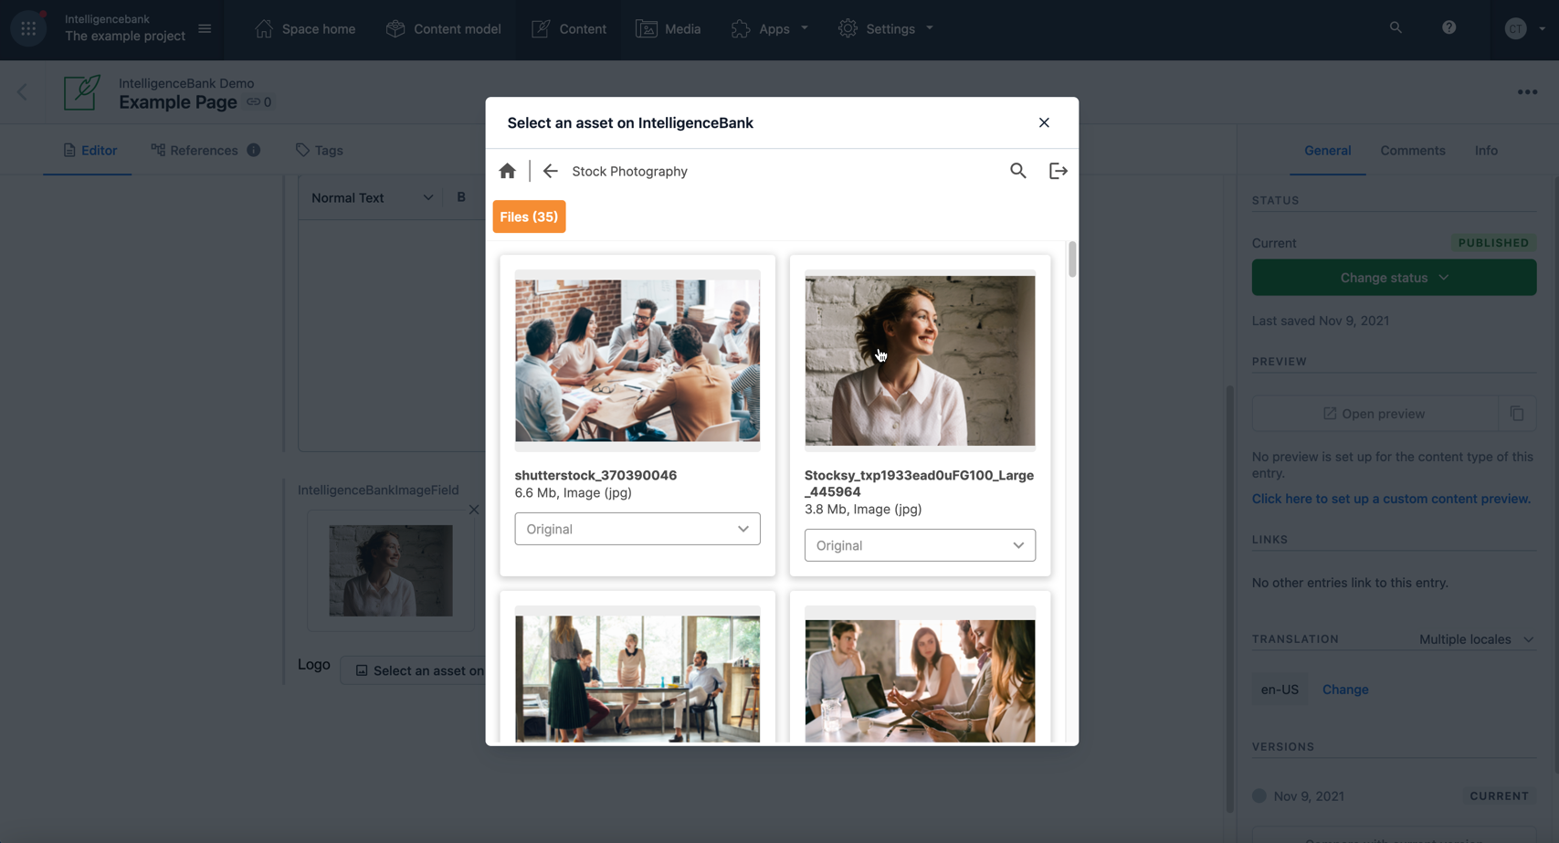1559x843 pixels.
Task: Close the Select an asset dialog
Action: tap(1044, 122)
